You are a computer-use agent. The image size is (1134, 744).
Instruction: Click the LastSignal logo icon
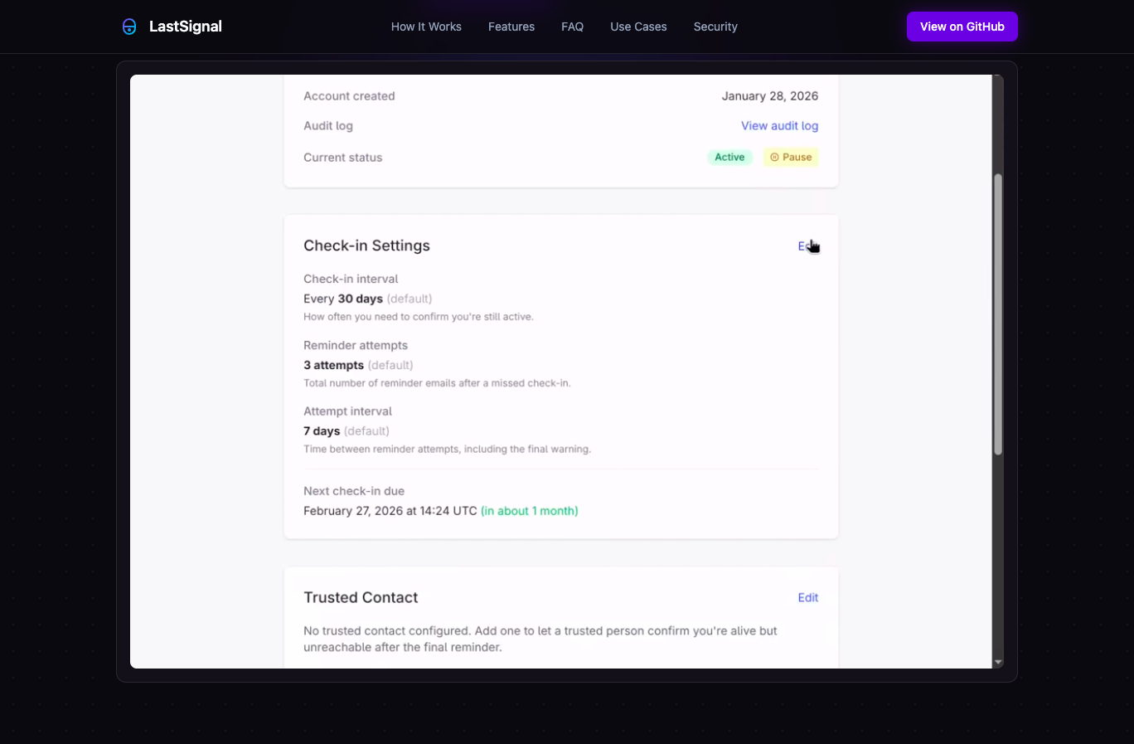pyautogui.click(x=129, y=27)
